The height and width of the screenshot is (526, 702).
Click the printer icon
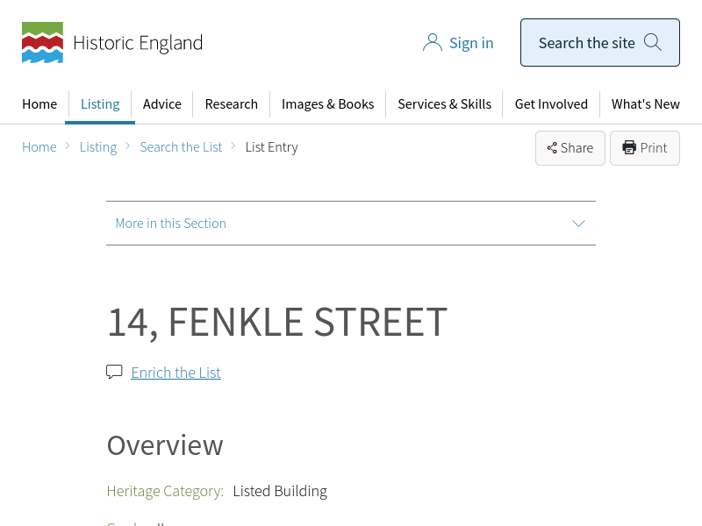(x=629, y=147)
